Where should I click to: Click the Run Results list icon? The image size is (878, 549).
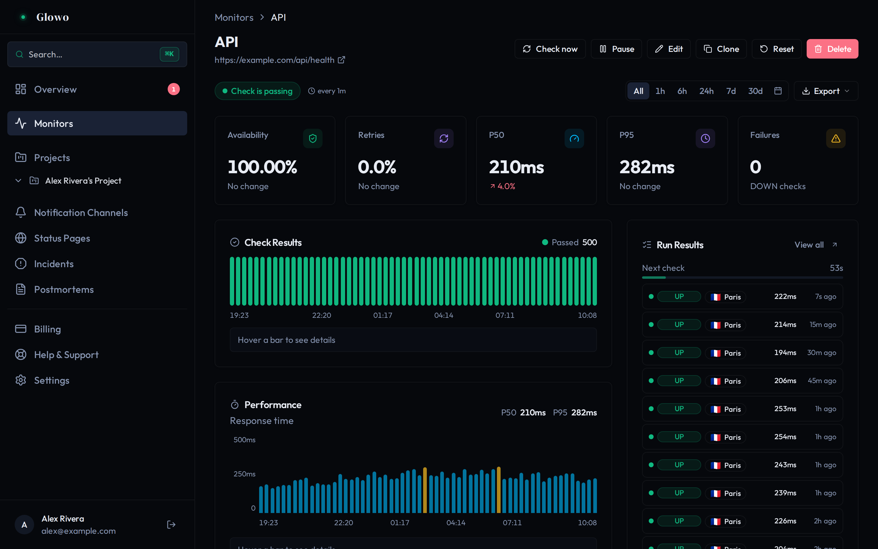tap(647, 245)
